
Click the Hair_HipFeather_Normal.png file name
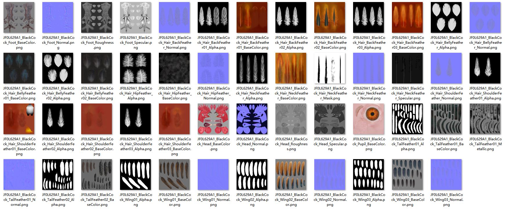[x=213, y=93]
